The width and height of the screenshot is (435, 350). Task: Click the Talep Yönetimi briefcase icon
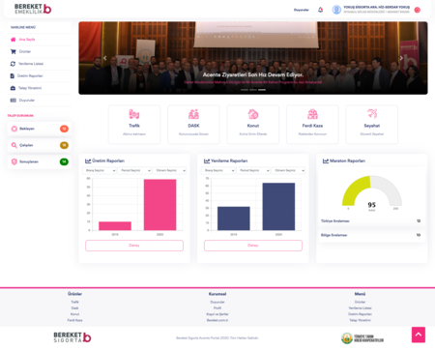click(x=13, y=88)
